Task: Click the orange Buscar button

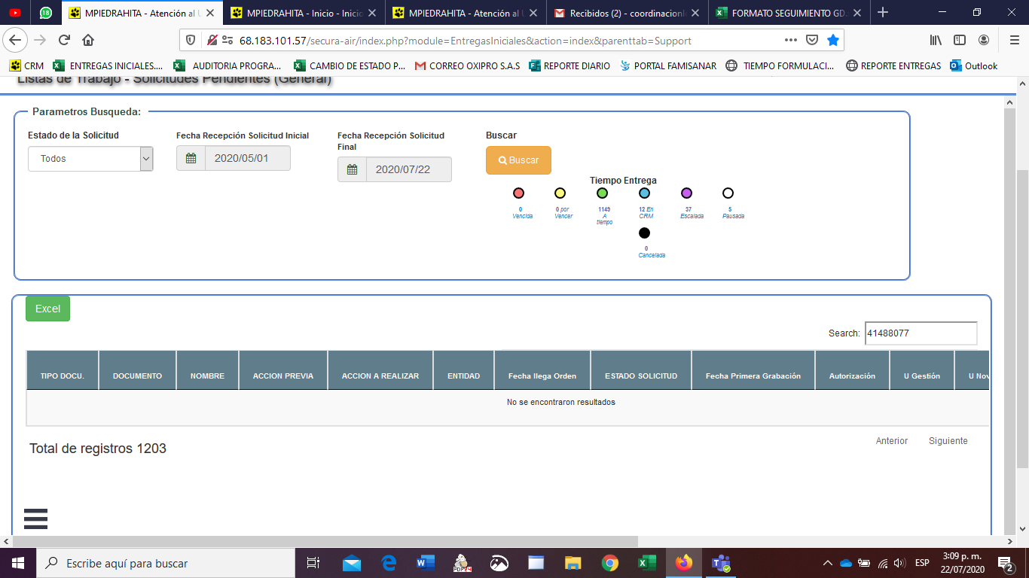Action: point(518,160)
